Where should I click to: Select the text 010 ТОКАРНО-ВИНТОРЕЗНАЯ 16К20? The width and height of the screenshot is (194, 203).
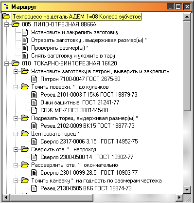70,63
